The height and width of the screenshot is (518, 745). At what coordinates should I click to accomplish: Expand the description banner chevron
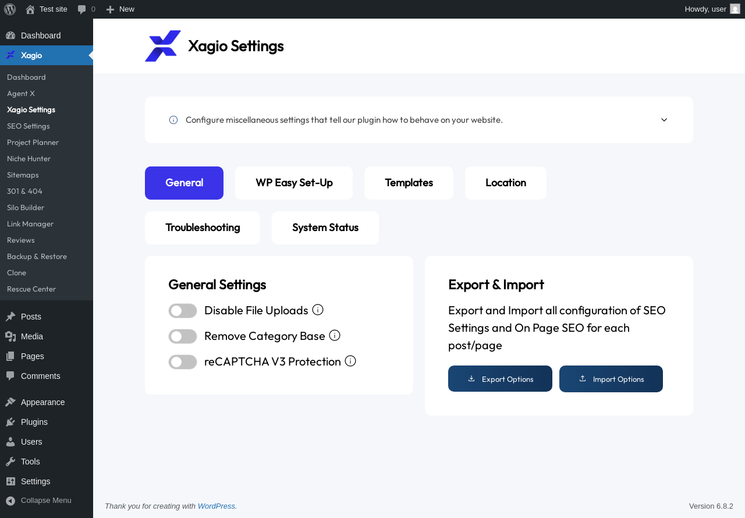tap(664, 120)
